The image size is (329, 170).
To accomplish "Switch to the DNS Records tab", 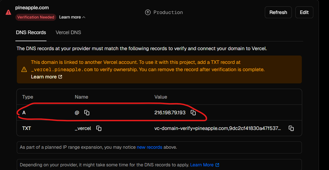I will click(x=31, y=32).
